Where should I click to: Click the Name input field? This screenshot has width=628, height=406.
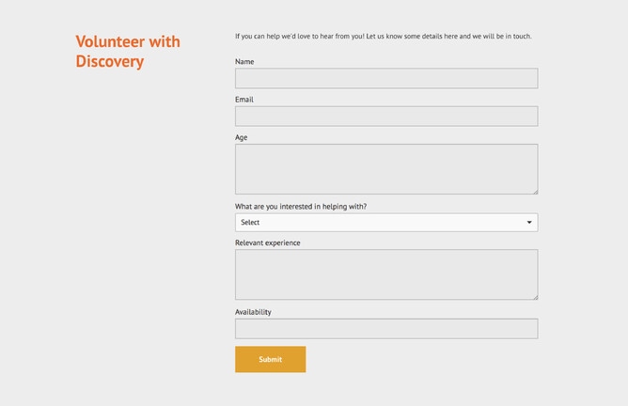[x=385, y=78]
